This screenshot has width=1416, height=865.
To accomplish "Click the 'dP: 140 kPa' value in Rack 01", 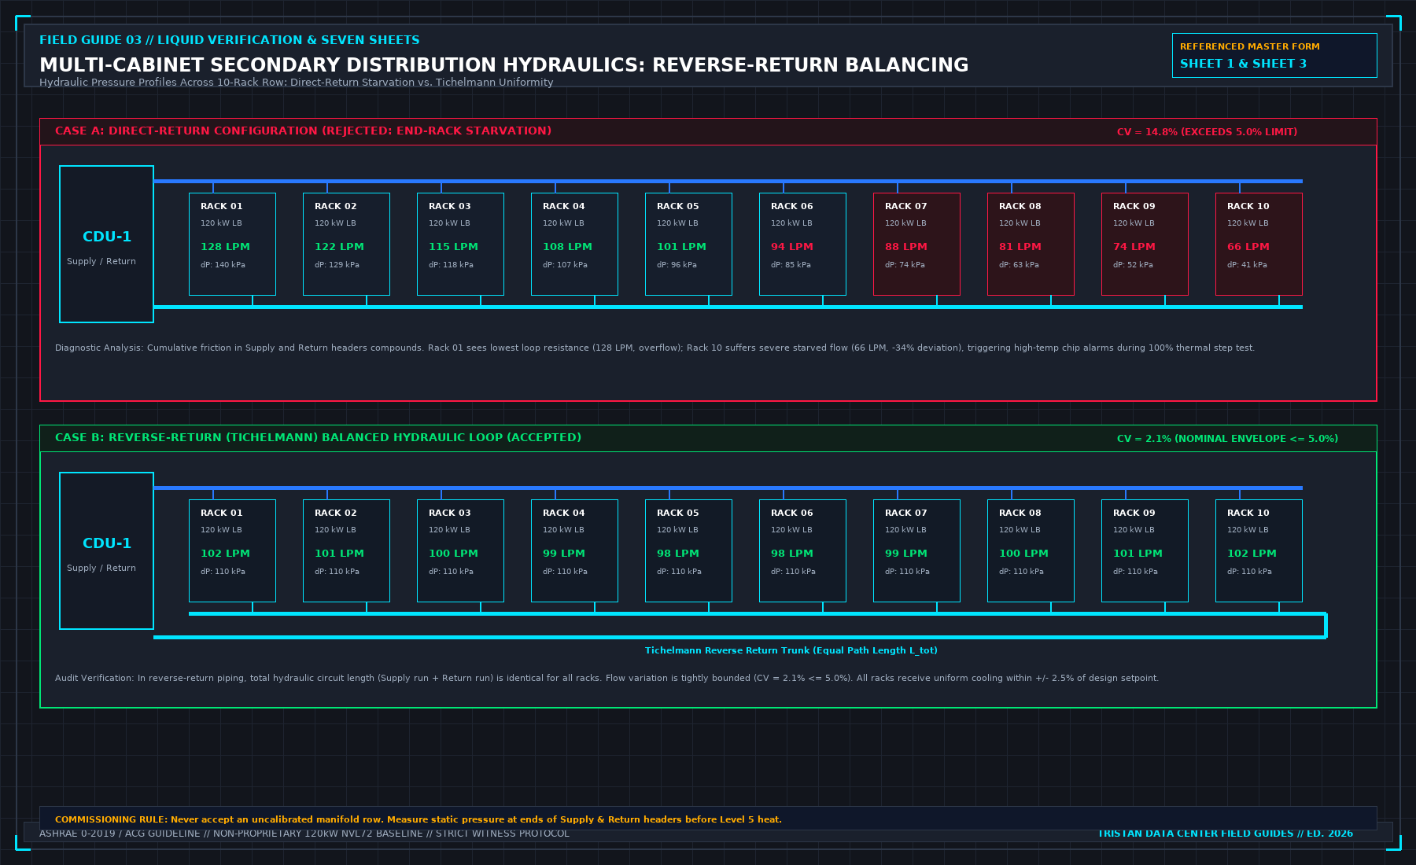I will (x=223, y=265).
